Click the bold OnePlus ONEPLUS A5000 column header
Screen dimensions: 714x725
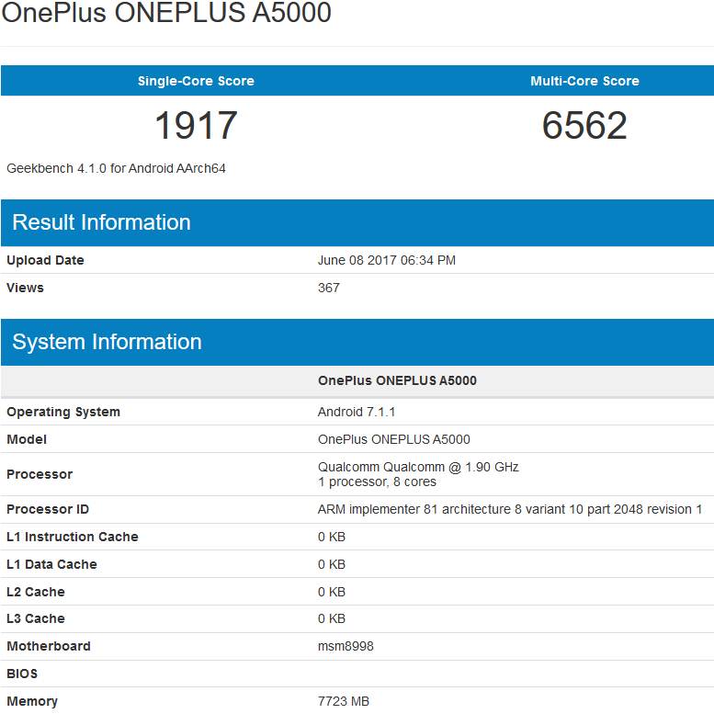[397, 380]
